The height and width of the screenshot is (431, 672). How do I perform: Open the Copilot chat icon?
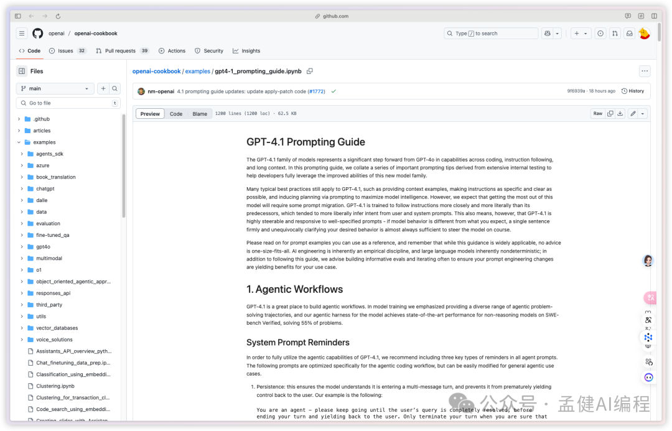click(x=548, y=34)
